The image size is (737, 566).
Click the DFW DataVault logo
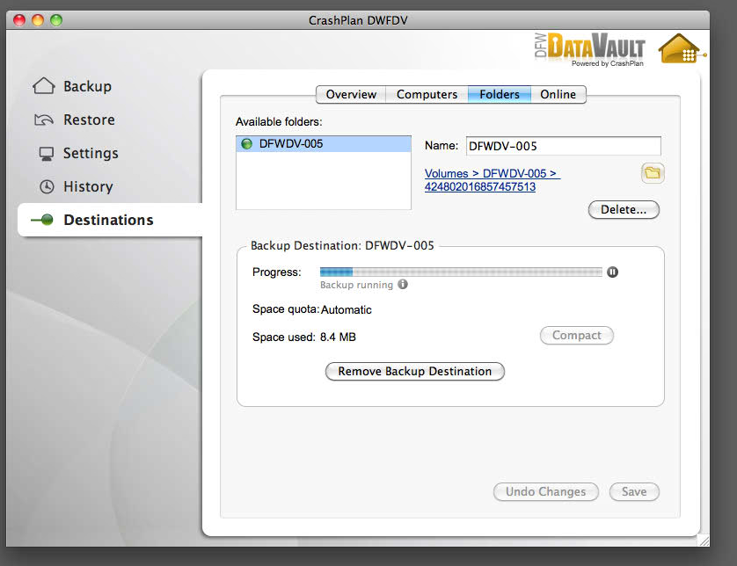tap(590, 49)
